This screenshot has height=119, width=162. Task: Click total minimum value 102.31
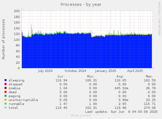[91, 108]
